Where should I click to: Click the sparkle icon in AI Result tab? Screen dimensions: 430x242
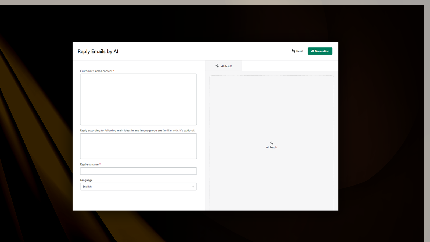(x=217, y=66)
